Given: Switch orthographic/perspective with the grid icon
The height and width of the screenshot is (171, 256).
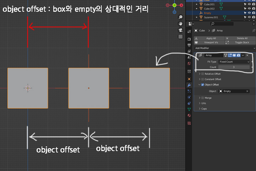Looking at the screenshot, I should (x=181, y=37).
